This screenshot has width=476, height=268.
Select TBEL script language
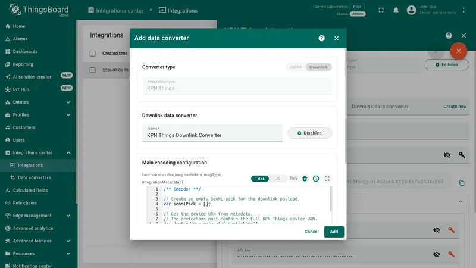pyautogui.click(x=260, y=179)
